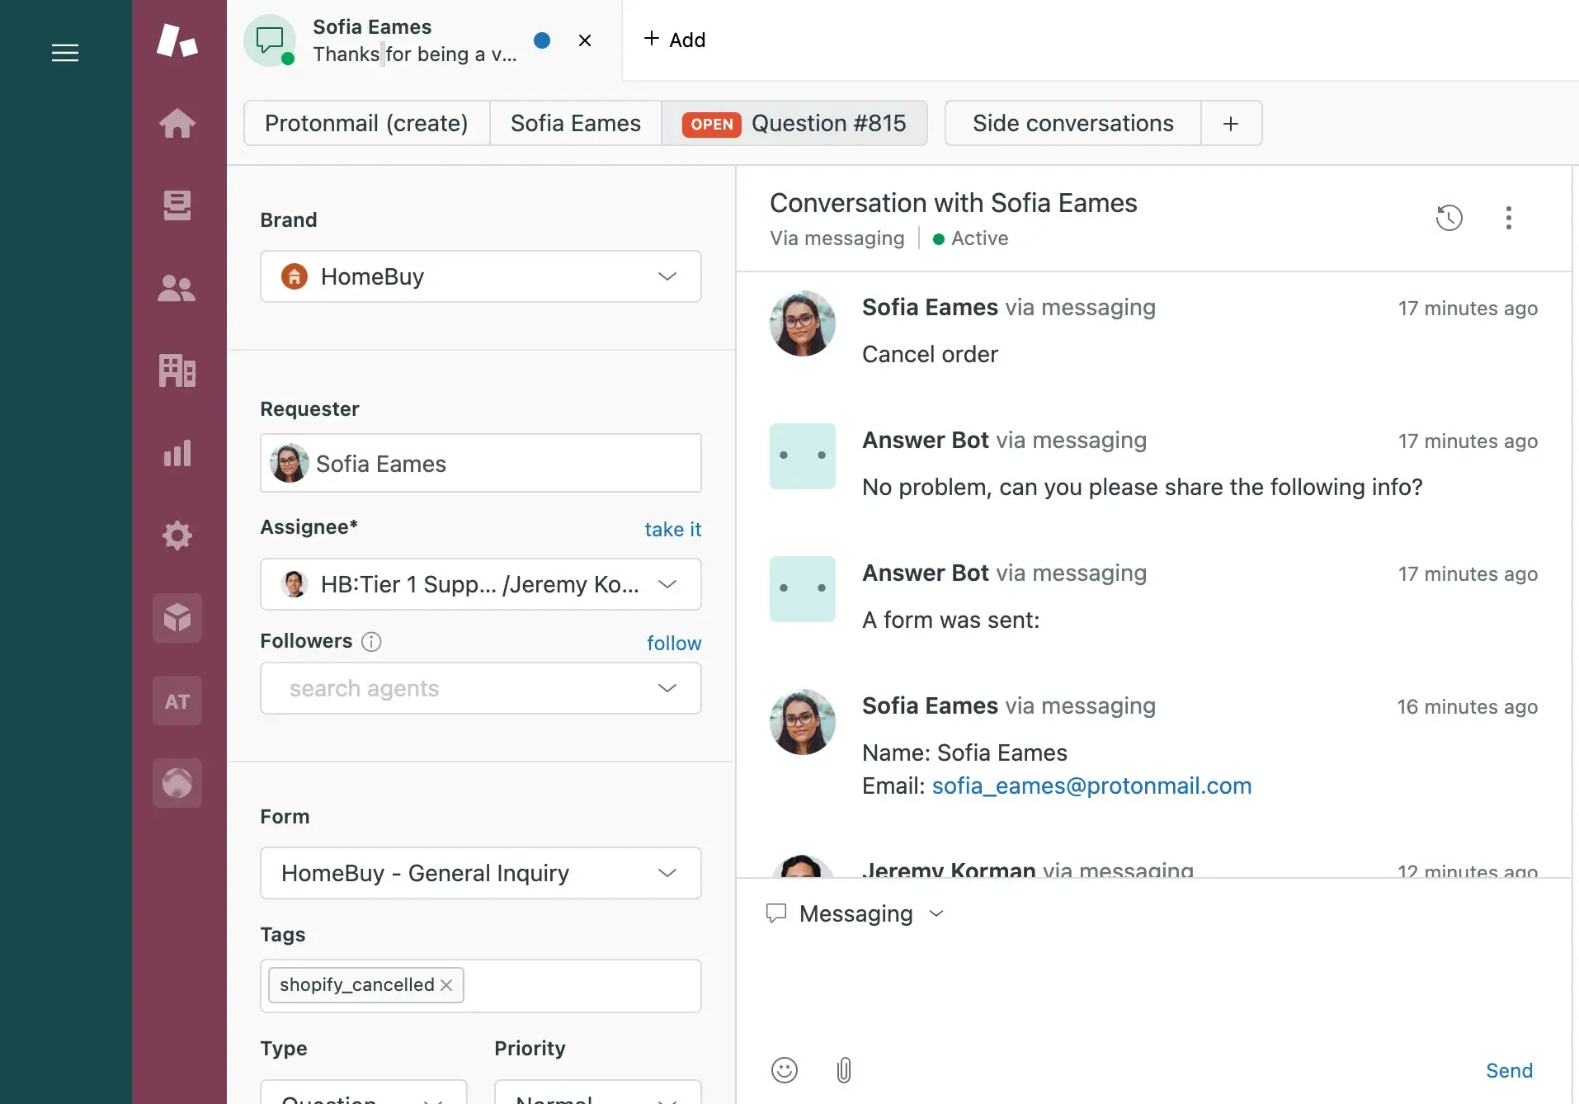Image resolution: width=1579 pixels, height=1104 pixels.
Task: Open the conversation history clock icon
Action: (x=1449, y=218)
